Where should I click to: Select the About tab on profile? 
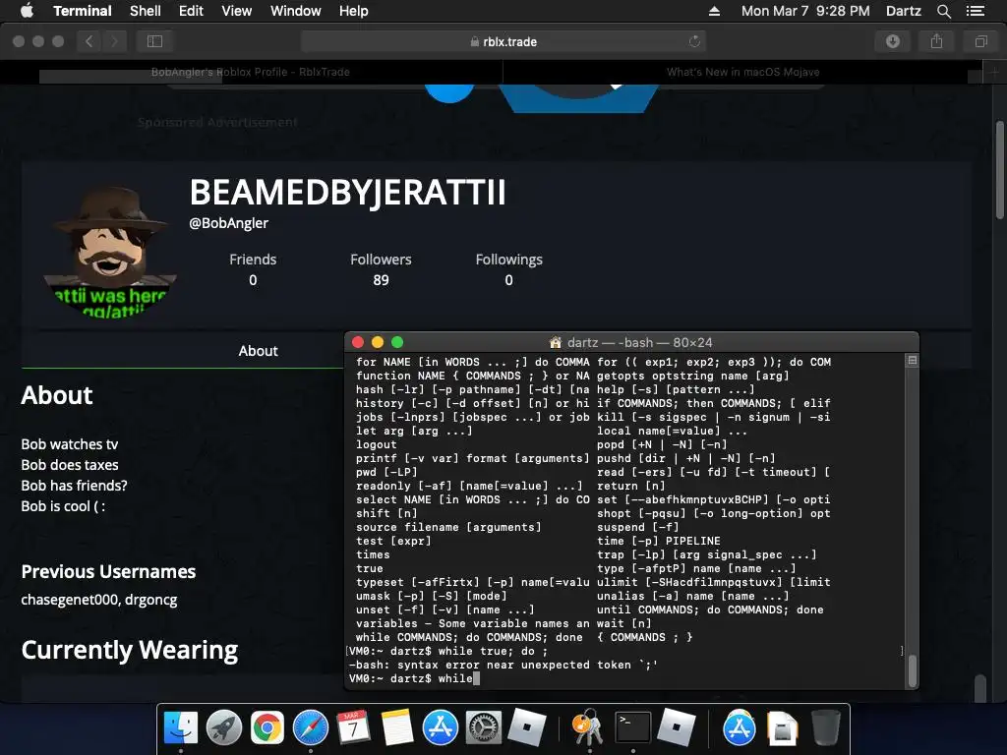pyautogui.click(x=259, y=351)
